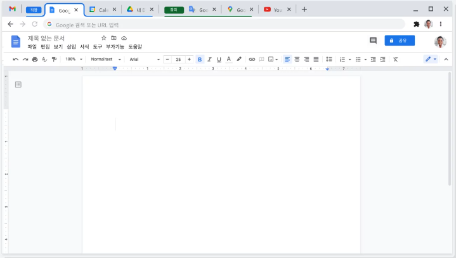Collapse the menus with chevron
This screenshot has width=456, height=258.
pyautogui.click(x=446, y=60)
